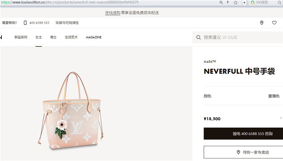Screen dimensions: 283x161
Task: Click the browser search-box magnifier button
Action: coord(279,3)
